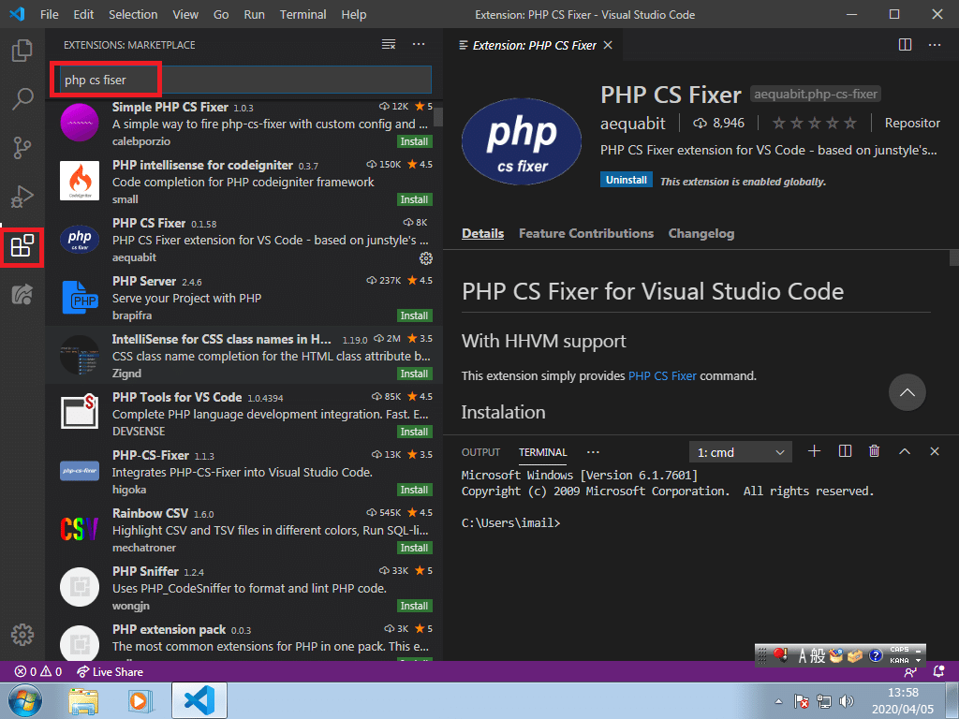Select the 1: cmd terminal dropdown
This screenshot has width=959, height=719.
coord(741,452)
